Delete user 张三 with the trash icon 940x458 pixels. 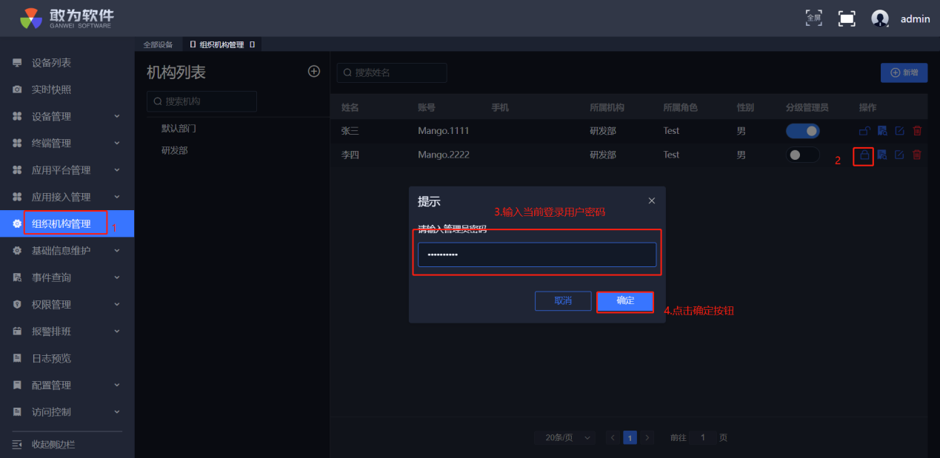(917, 131)
